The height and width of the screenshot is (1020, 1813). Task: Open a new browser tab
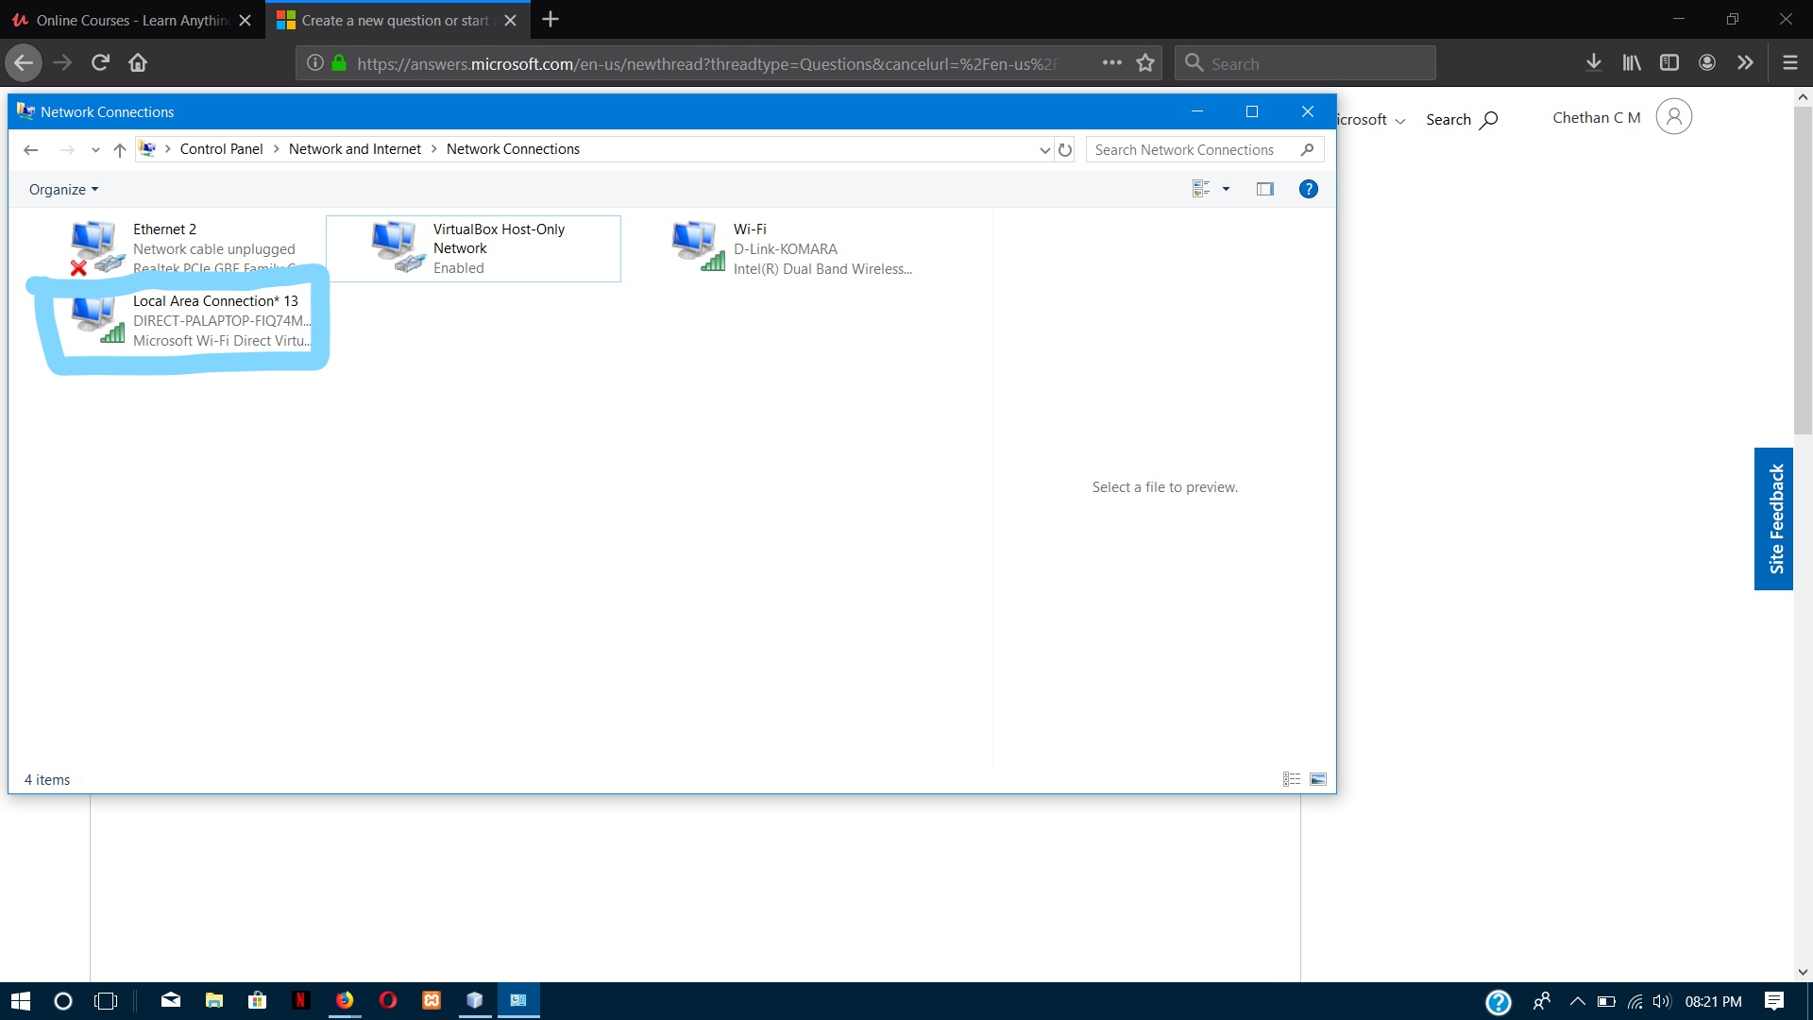click(551, 20)
